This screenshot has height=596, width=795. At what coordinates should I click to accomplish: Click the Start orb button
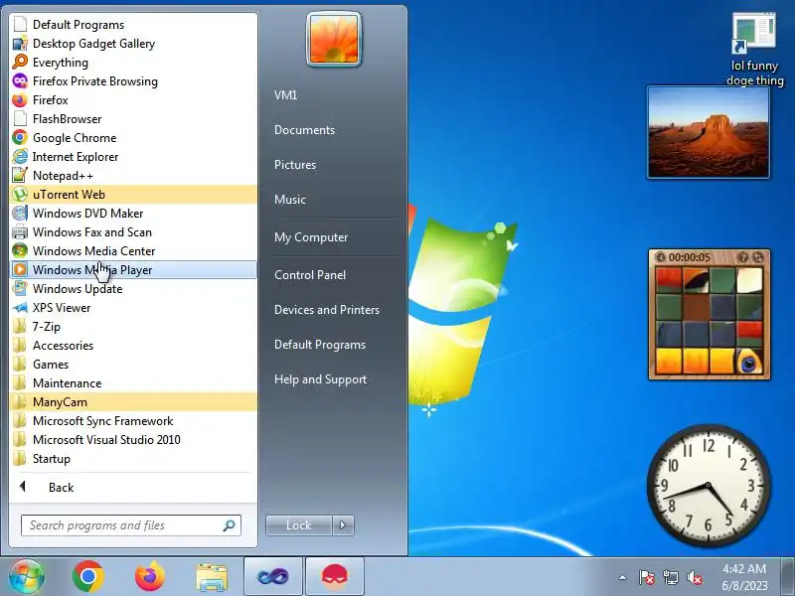click(x=27, y=576)
